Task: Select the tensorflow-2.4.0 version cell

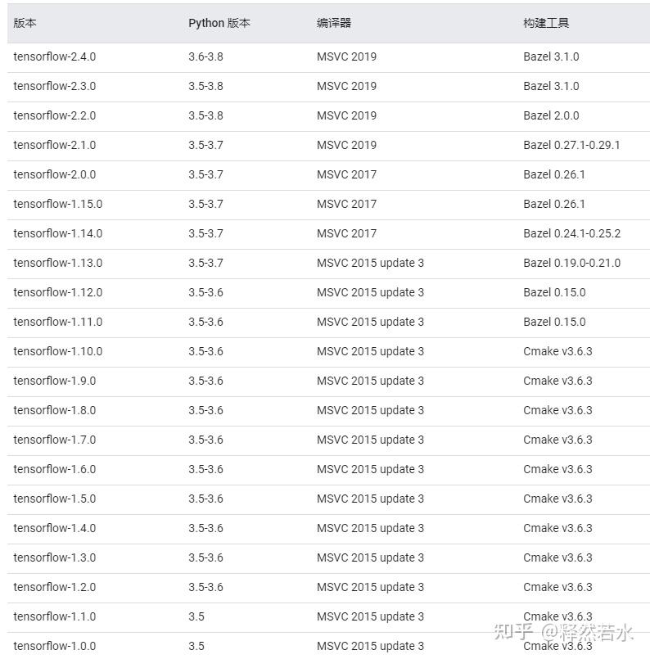Action: [54, 56]
